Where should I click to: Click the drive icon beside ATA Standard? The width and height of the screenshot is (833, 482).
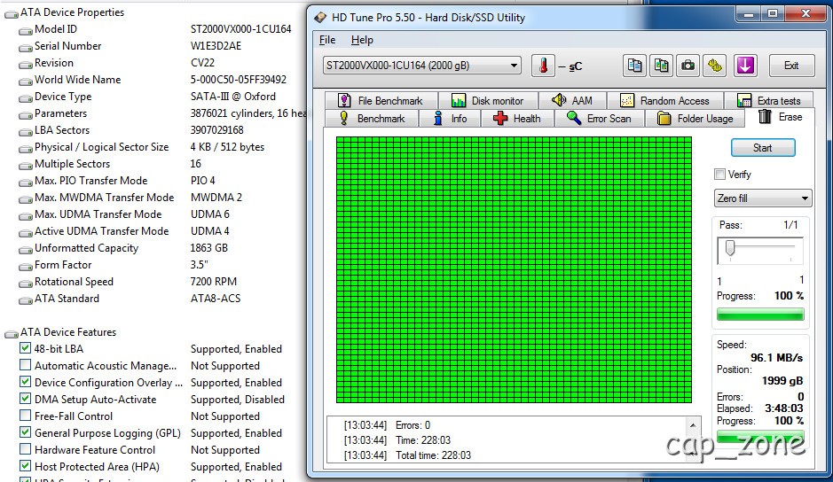click(25, 300)
